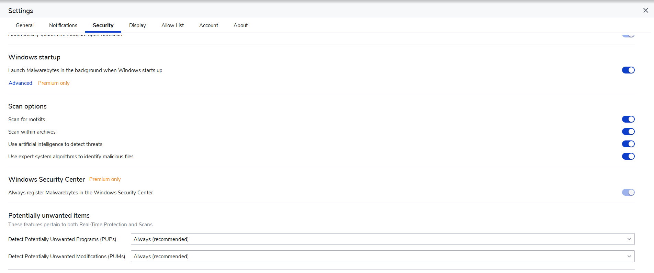This screenshot has width=654, height=273.
Task: Select the Security tab
Action: pos(103,25)
